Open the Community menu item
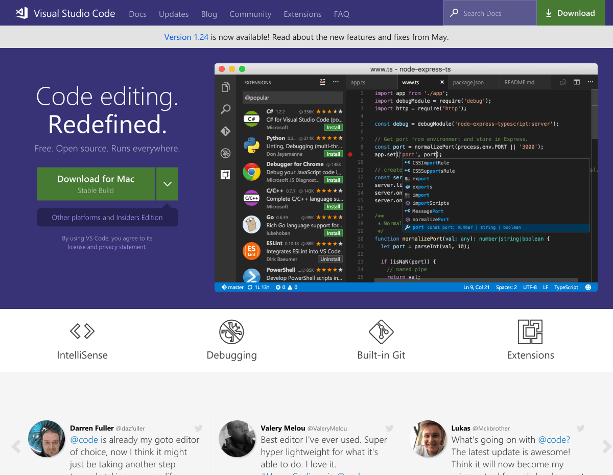 coord(250,14)
